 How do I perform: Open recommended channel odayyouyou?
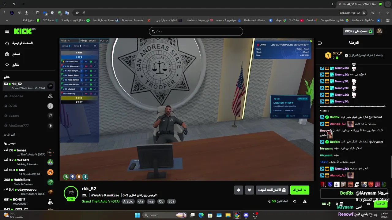click(29, 192)
